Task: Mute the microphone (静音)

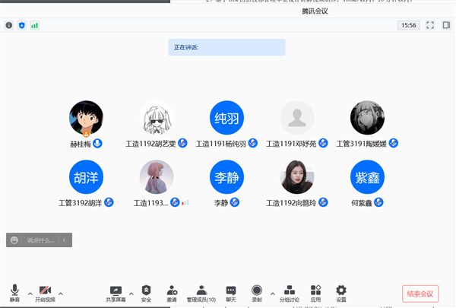Action: [14, 293]
